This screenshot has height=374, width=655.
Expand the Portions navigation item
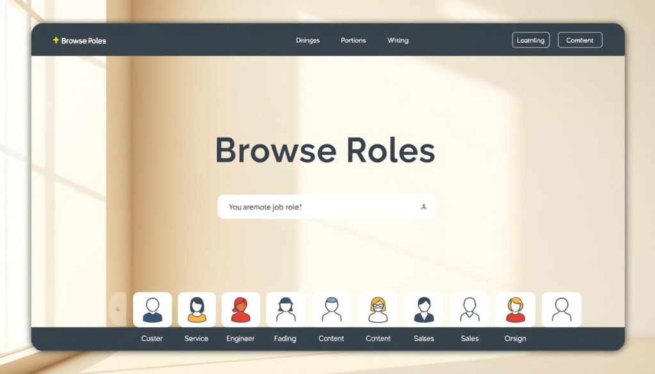tap(352, 40)
